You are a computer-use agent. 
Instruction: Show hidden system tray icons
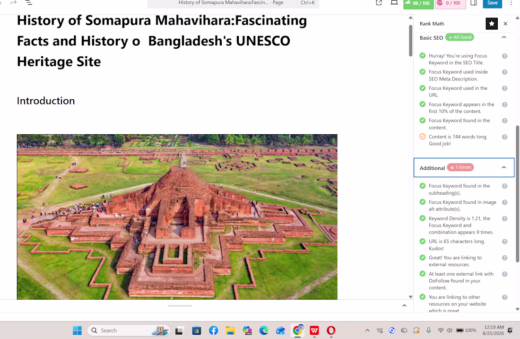click(x=367, y=330)
